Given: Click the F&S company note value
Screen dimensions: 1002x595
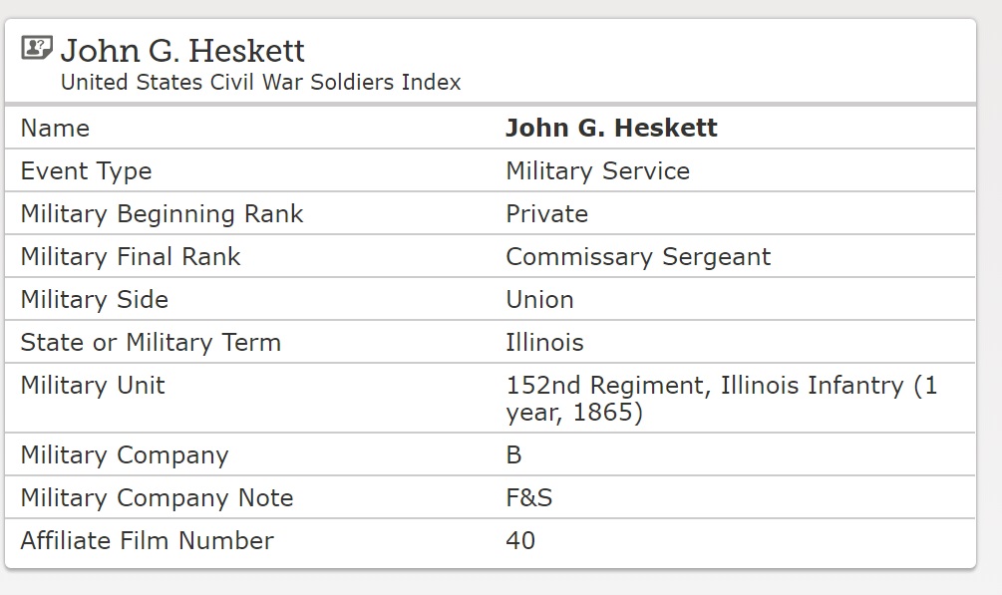Looking at the screenshot, I should pos(528,498).
